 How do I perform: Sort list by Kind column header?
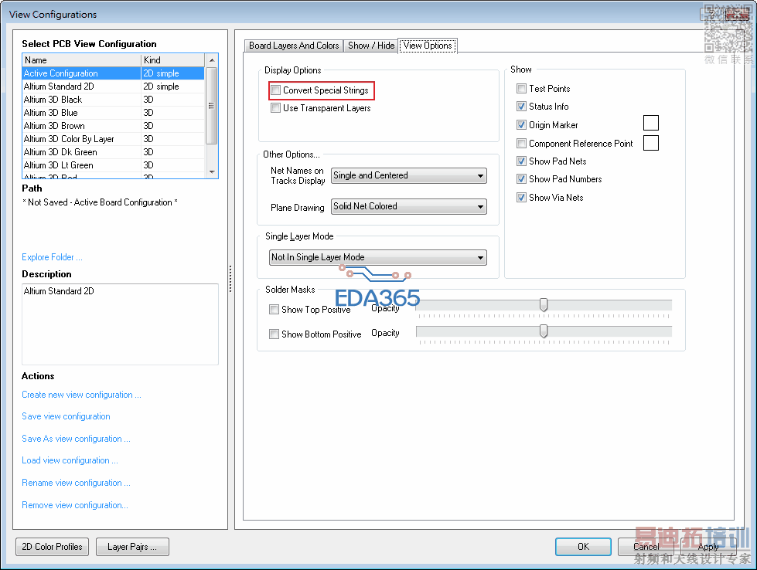coord(173,60)
